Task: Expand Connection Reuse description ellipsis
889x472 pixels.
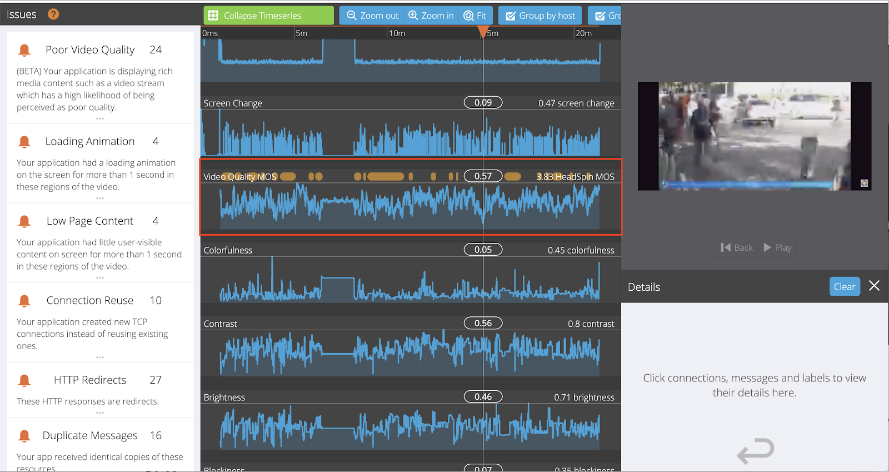Action: point(100,357)
